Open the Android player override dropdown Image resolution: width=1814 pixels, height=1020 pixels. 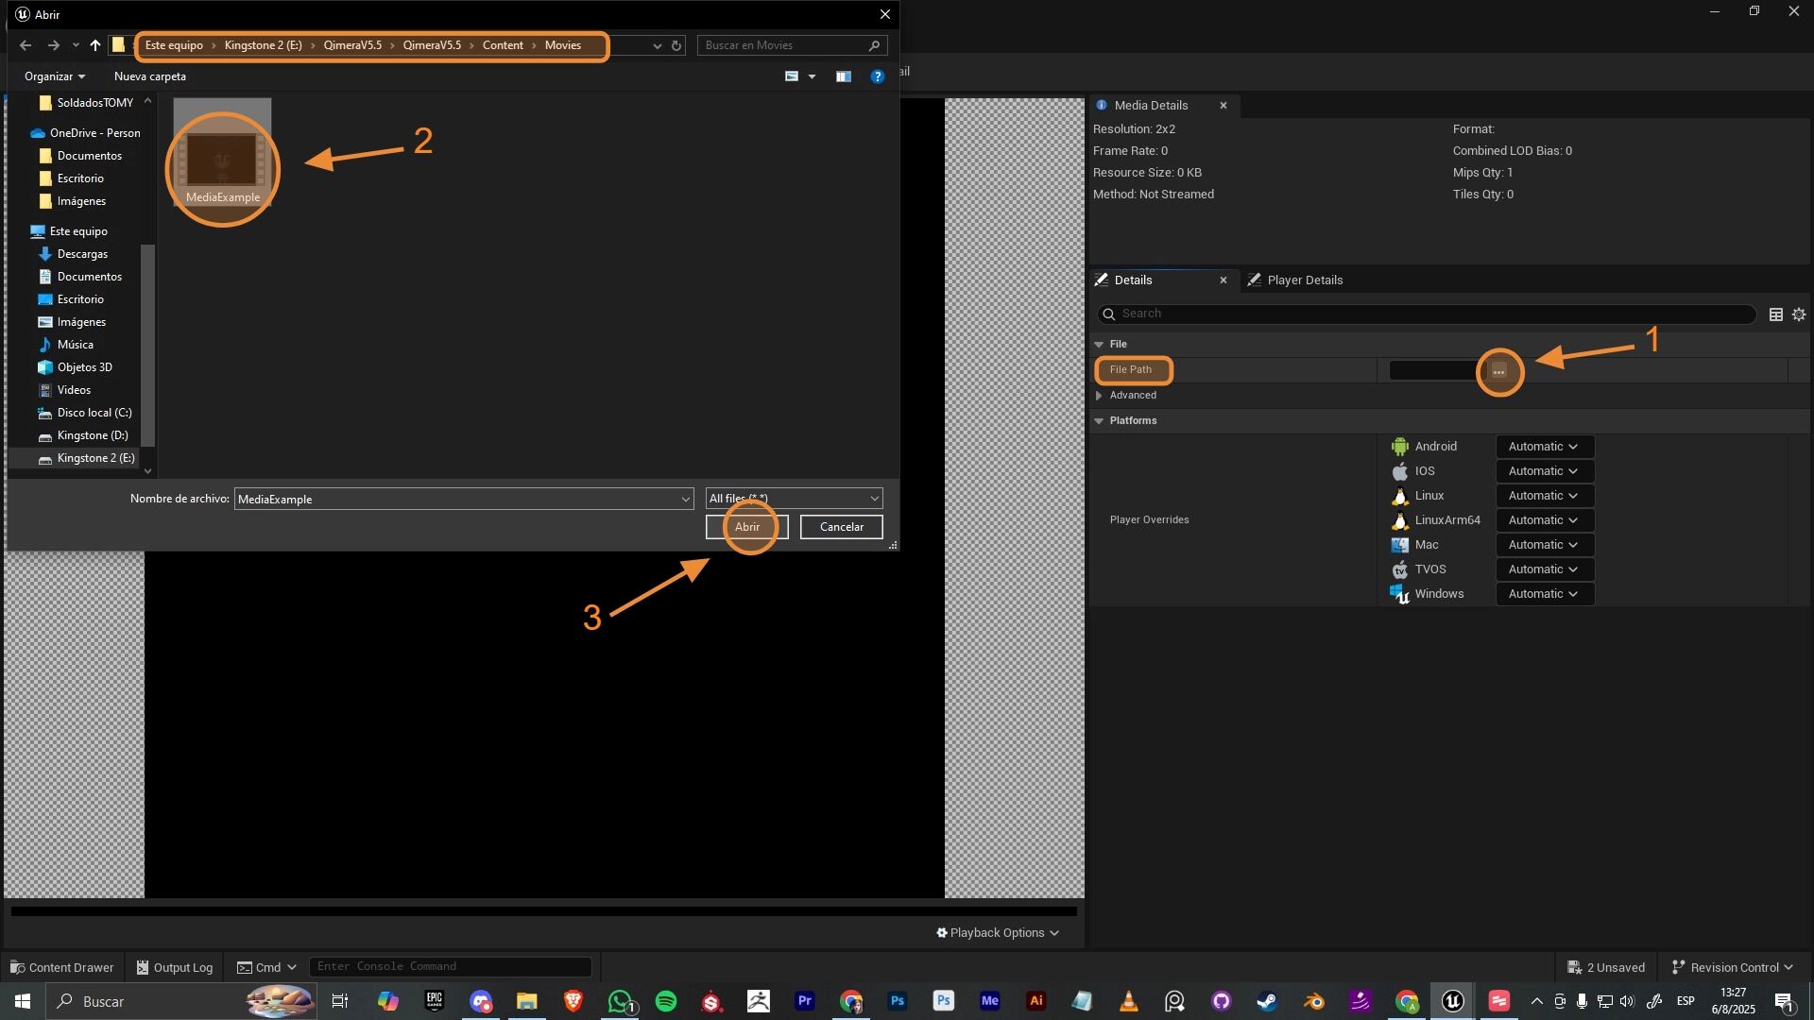point(1544,447)
